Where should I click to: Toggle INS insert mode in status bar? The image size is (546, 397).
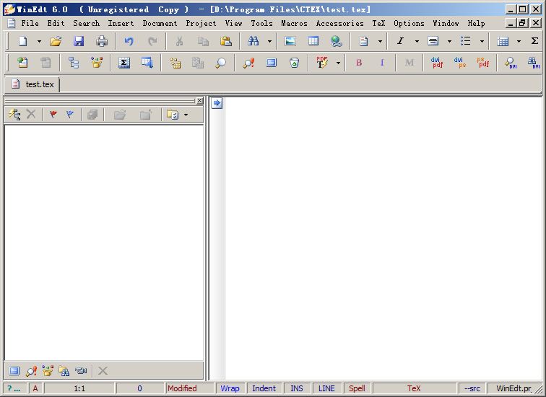point(297,388)
